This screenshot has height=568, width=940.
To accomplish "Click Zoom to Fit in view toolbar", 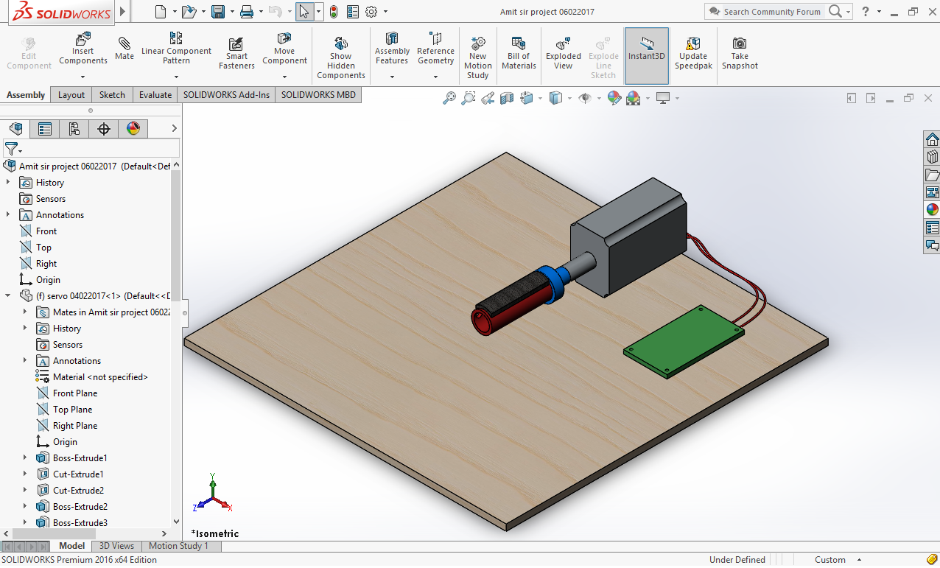I will click(449, 98).
